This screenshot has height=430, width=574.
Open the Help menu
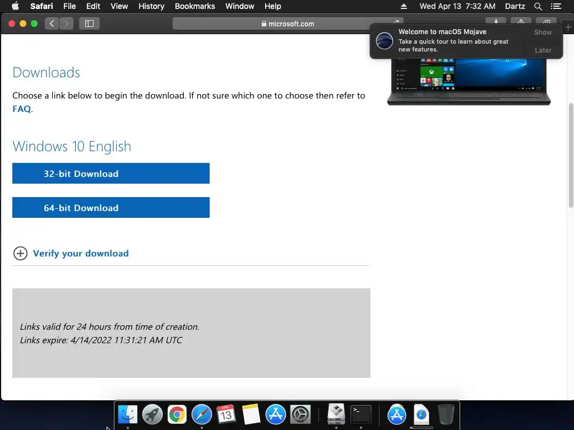pyautogui.click(x=273, y=6)
